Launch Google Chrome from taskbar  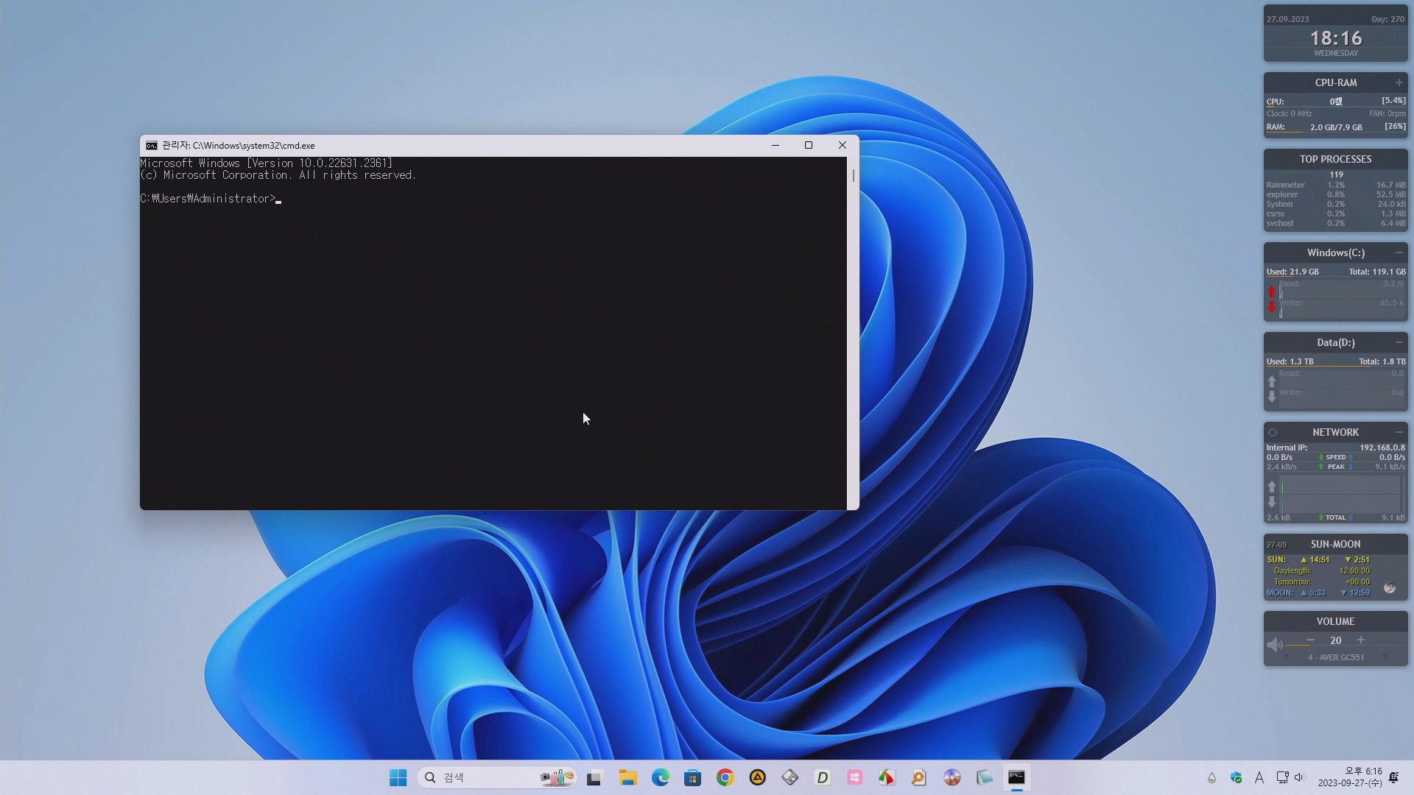tap(725, 777)
